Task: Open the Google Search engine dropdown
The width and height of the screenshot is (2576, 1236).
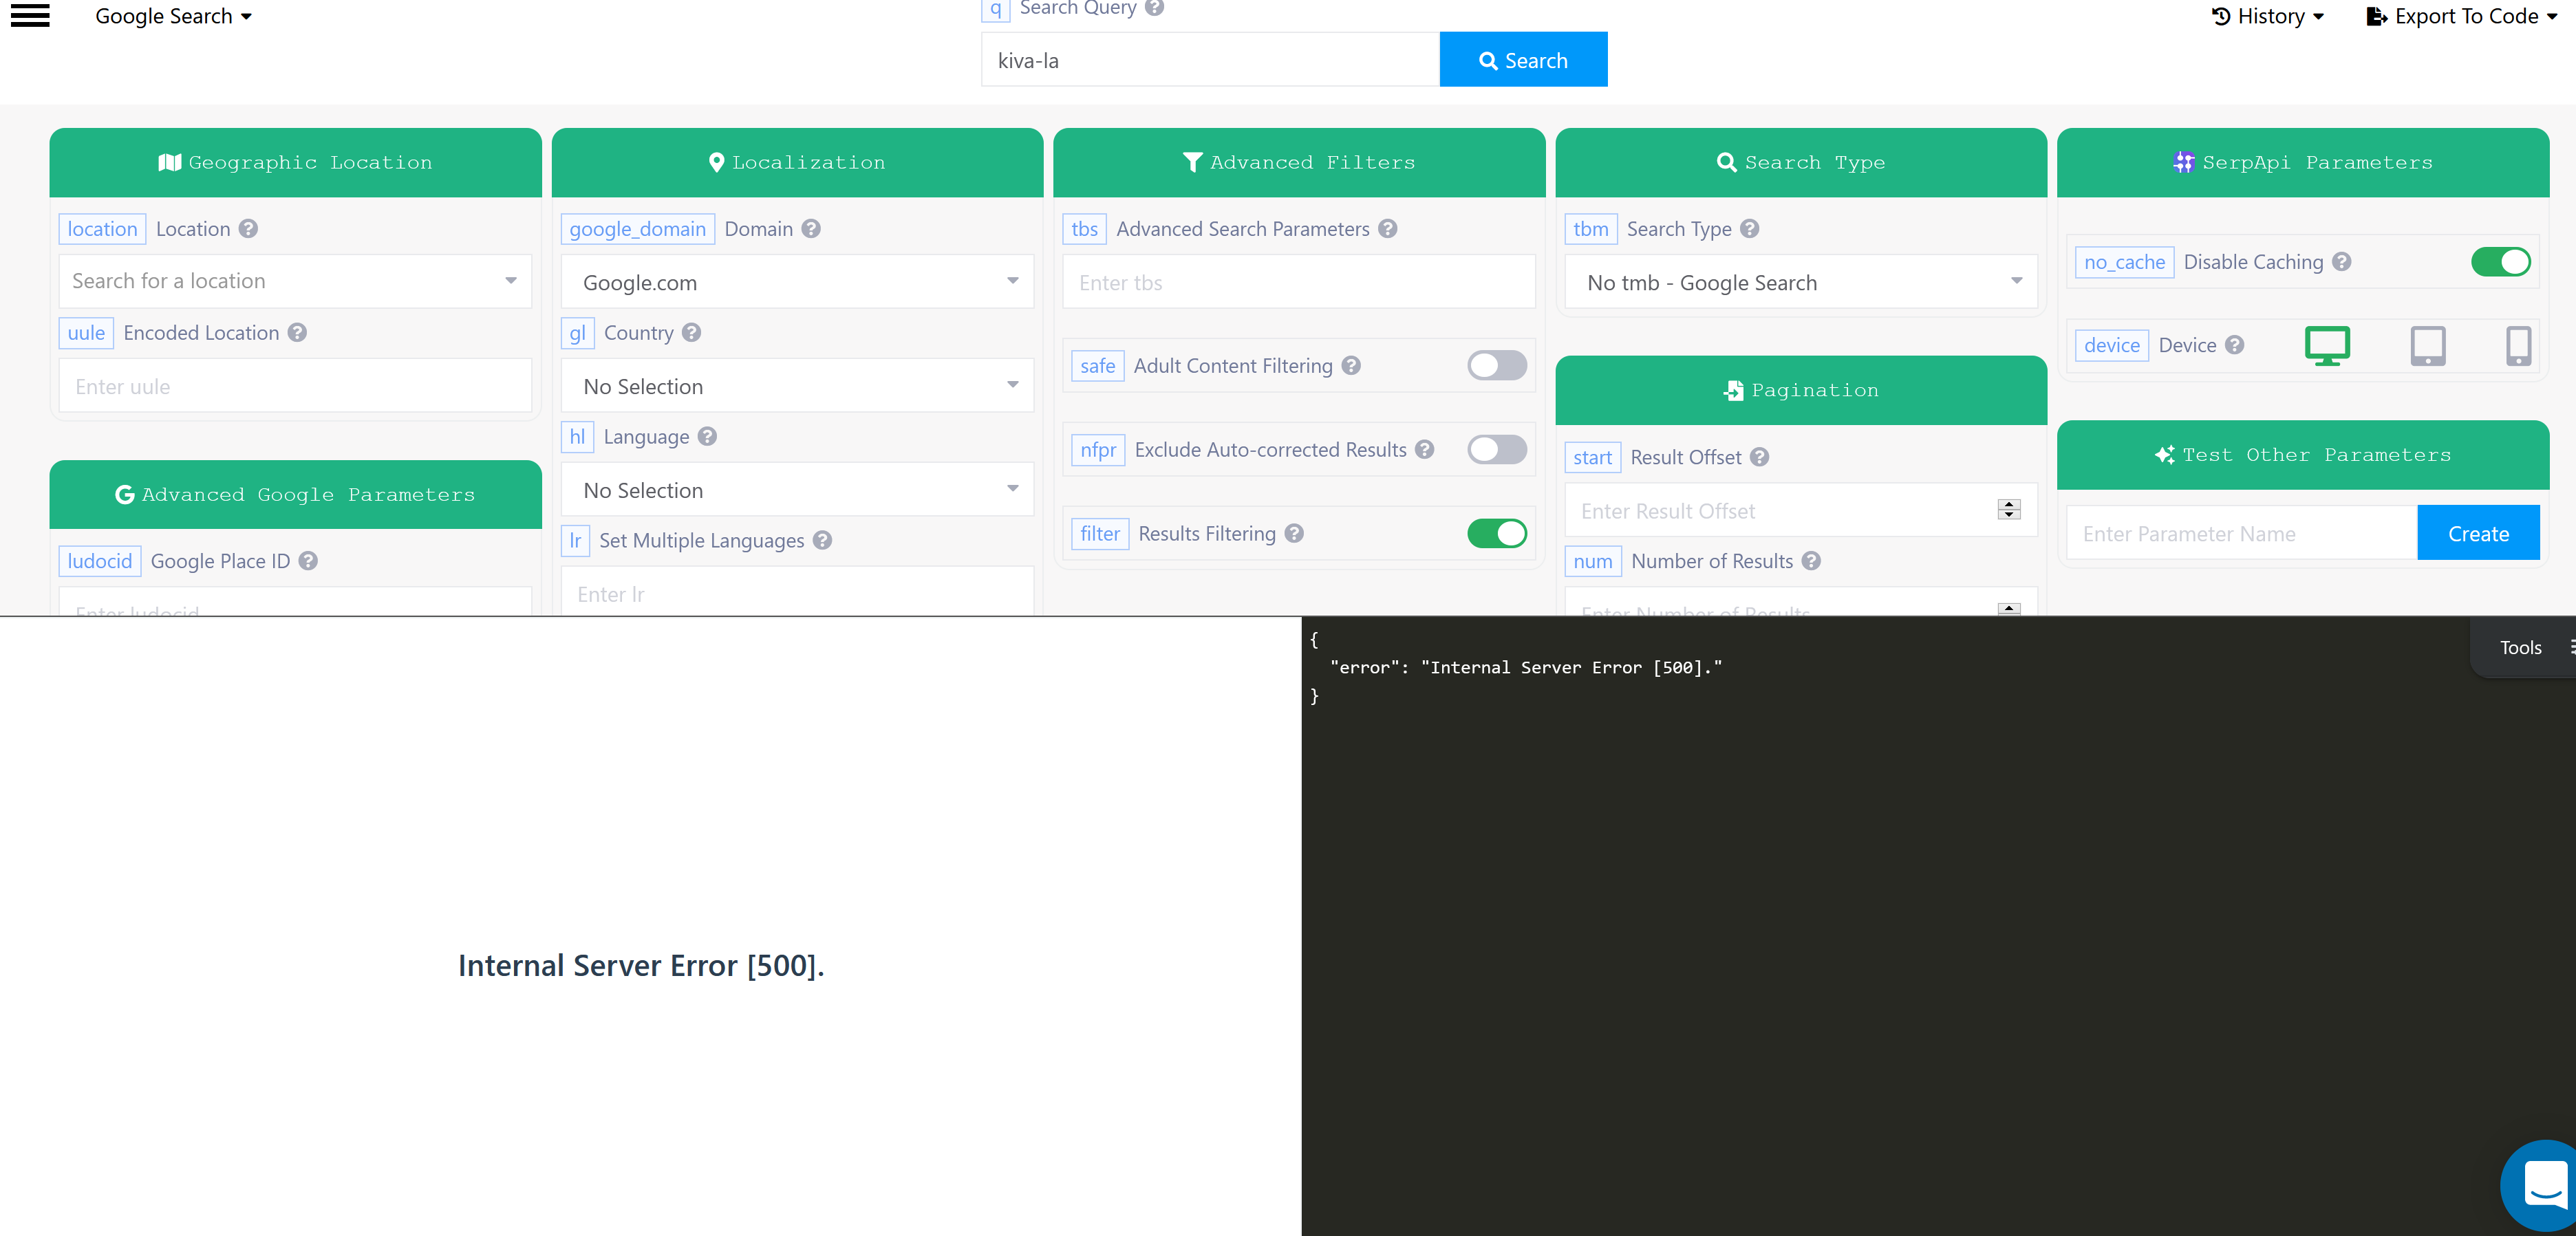Action: [x=173, y=16]
